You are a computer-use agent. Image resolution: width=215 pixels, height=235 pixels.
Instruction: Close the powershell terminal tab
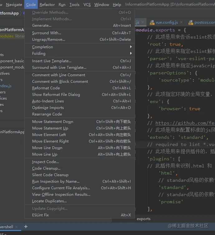pyautogui.click(x=17, y=227)
